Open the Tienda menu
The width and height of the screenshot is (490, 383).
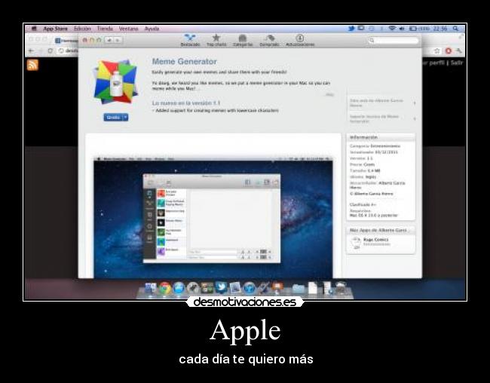[105, 29]
